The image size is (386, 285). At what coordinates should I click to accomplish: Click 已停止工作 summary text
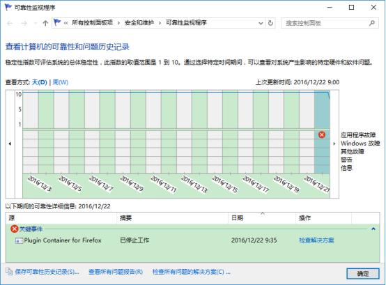coord(134,240)
